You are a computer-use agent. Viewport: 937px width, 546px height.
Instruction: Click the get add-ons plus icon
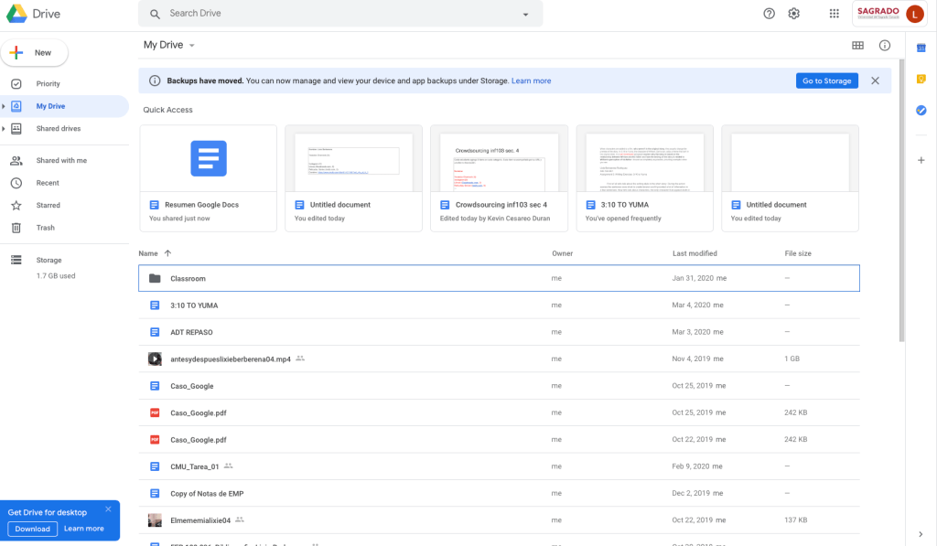pyautogui.click(x=921, y=160)
